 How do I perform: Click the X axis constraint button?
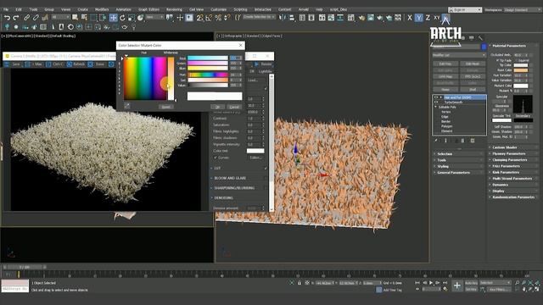coord(410,17)
